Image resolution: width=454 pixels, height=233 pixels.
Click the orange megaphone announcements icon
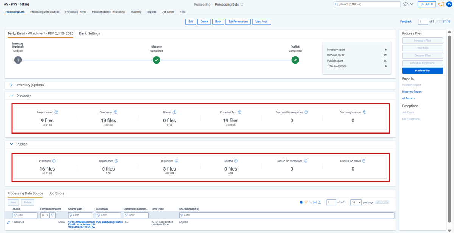point(441,4)
